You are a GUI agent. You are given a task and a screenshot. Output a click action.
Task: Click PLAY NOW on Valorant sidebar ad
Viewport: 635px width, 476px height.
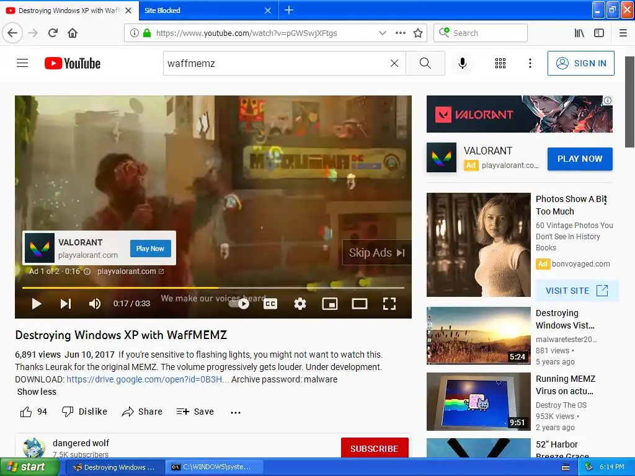point(580,159)
